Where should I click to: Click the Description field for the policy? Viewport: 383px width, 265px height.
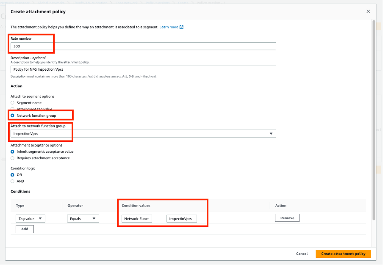pyautogui.click(x=143, y=69)
